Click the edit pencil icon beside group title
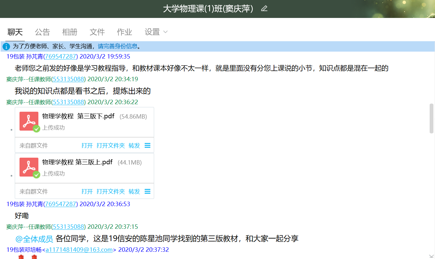 point(264,8)
